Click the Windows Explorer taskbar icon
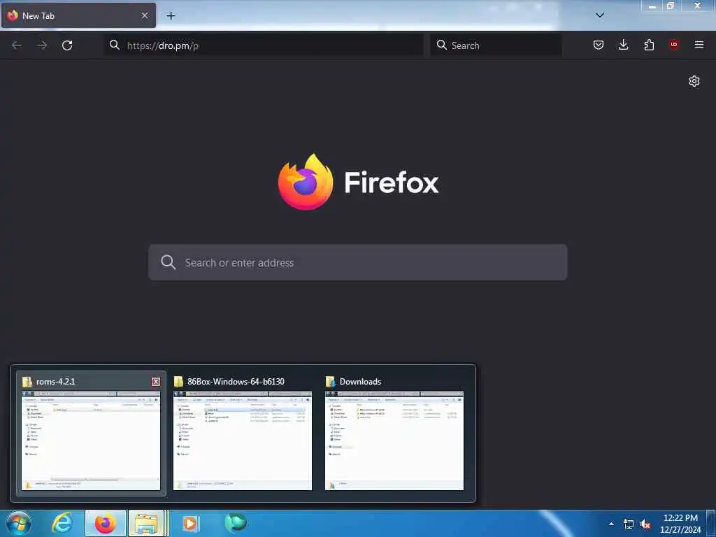This screenshot has height=537, width=716. click(x=146, y=523)
